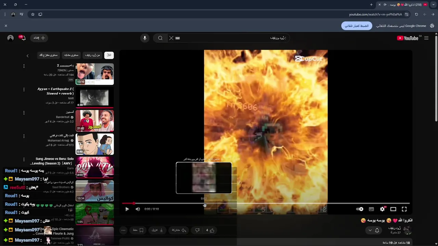Click the Muhannad Al-hajj channel name
Viewport: 438px width, 246px height.
click(58, 140)
